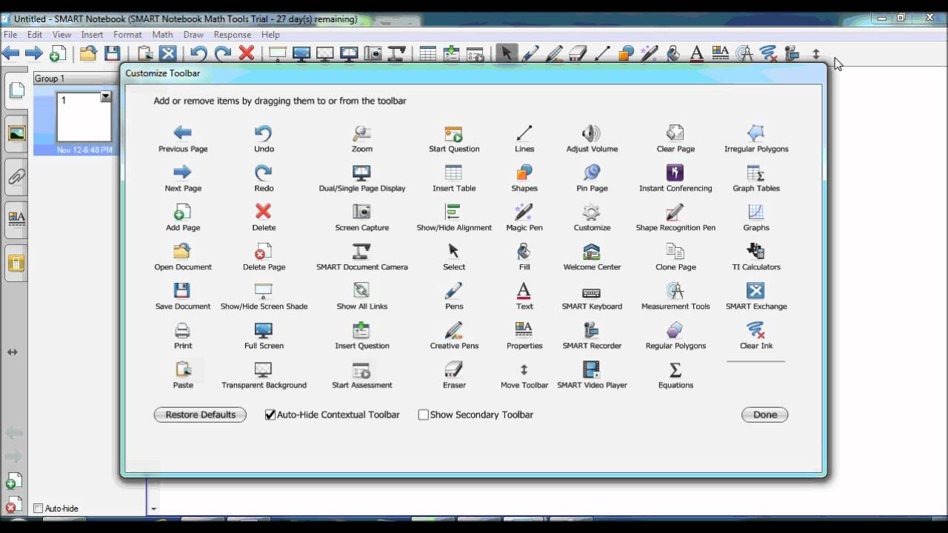Click the Instant Conferencing icon

(x=675, y=172)
